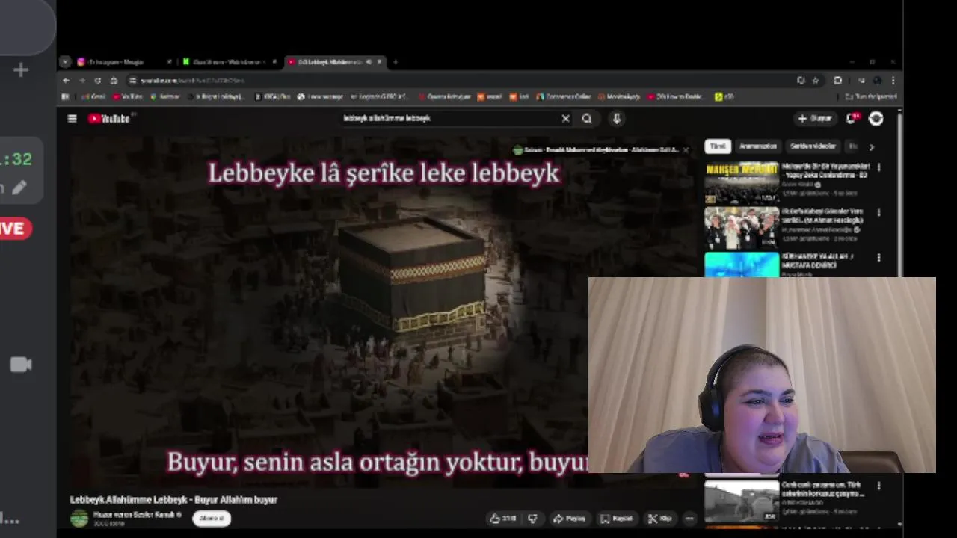Open the account avatar menu

click(x=876, y=118)
